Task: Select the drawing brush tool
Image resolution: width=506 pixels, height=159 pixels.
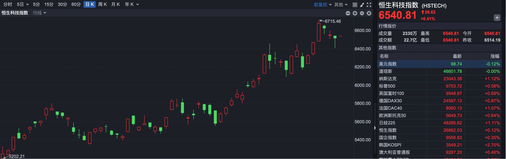Action: point(362,5)
